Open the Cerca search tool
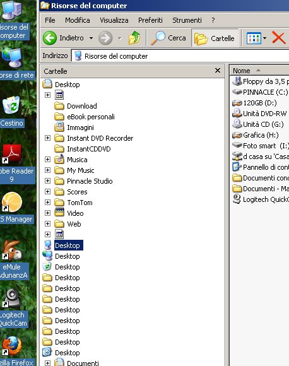289x366 pixels. [x=168, y=38]
